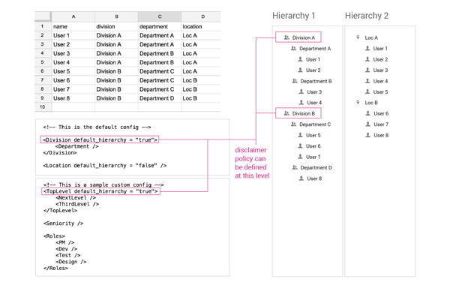Click the '<Design />' code line
Image resolution: width=450 pixels, height=288 pixels.
(x=71, y=262)
